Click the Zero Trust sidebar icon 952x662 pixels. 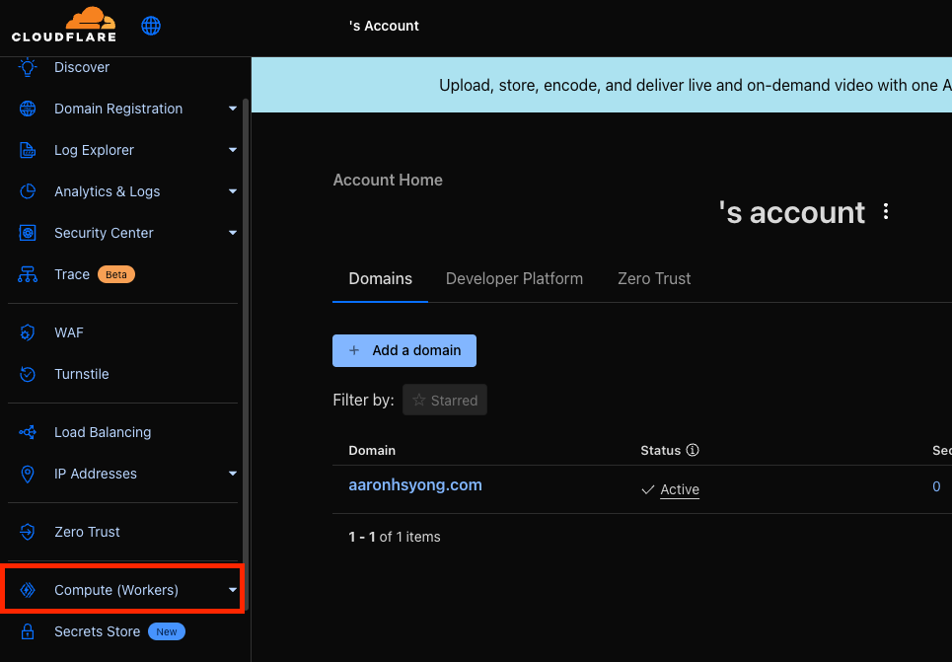(29, 532)
